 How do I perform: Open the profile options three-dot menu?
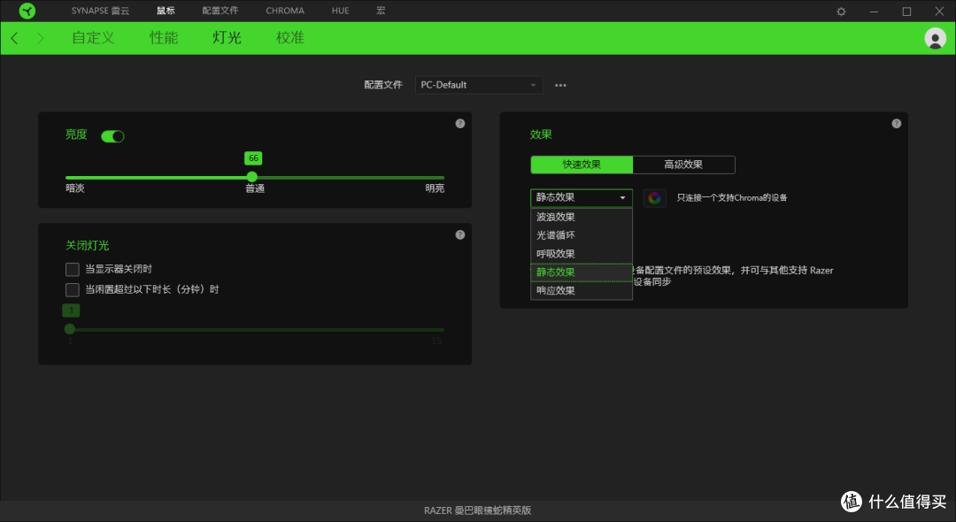click(x=560, y=85)
